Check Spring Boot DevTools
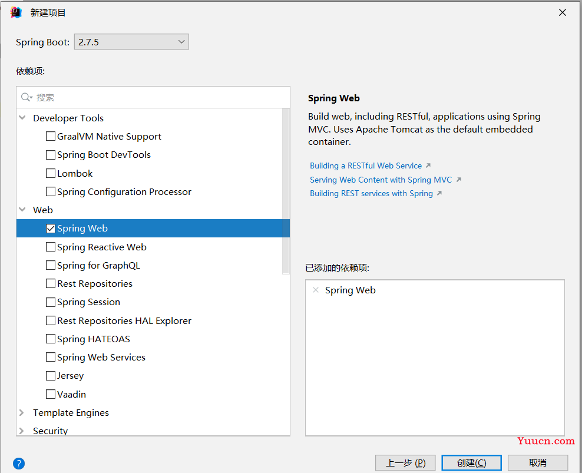Image resolution: width=582 pixels, height=473 pixels. [51, 155]
